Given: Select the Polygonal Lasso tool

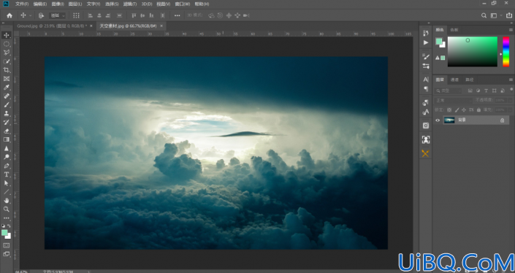Looking at the screenshot, I should pos(7,53).
